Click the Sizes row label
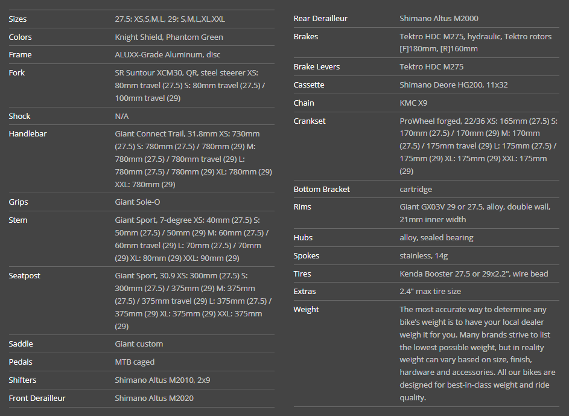The width and height of the screenshot is (569, 416). (17, 19)
